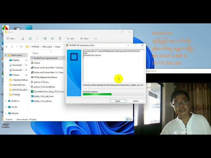This screenshot has height=158, width=211.
Task: Open Desktop in Quick access
Action: click(16, 60)
